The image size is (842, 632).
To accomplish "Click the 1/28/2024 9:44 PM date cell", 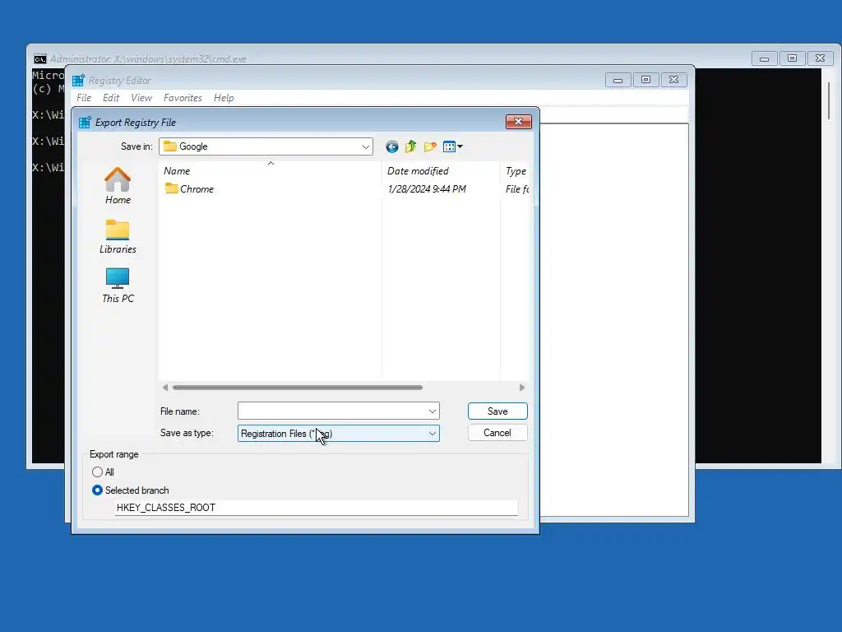I will (427, 189).
